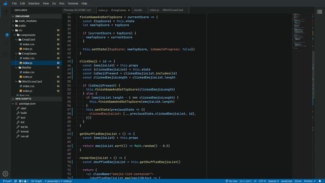Click the main branch indicator in status bar
325x183 pixels.
(x=7, y=181)
